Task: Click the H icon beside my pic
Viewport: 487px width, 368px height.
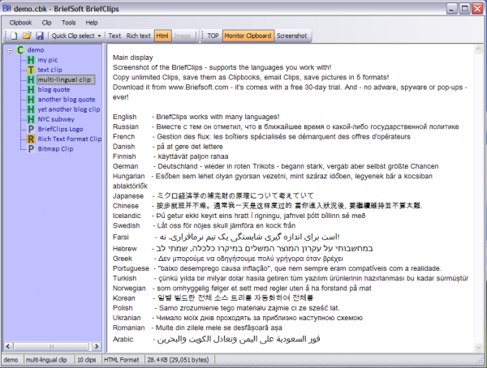Action: (31, 60)
